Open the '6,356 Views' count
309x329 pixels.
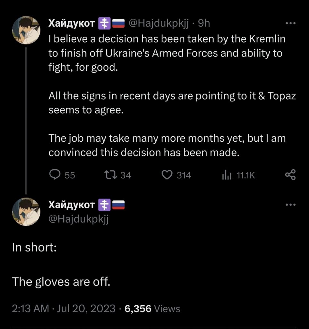pyautogui.click(x=152, y=309)
